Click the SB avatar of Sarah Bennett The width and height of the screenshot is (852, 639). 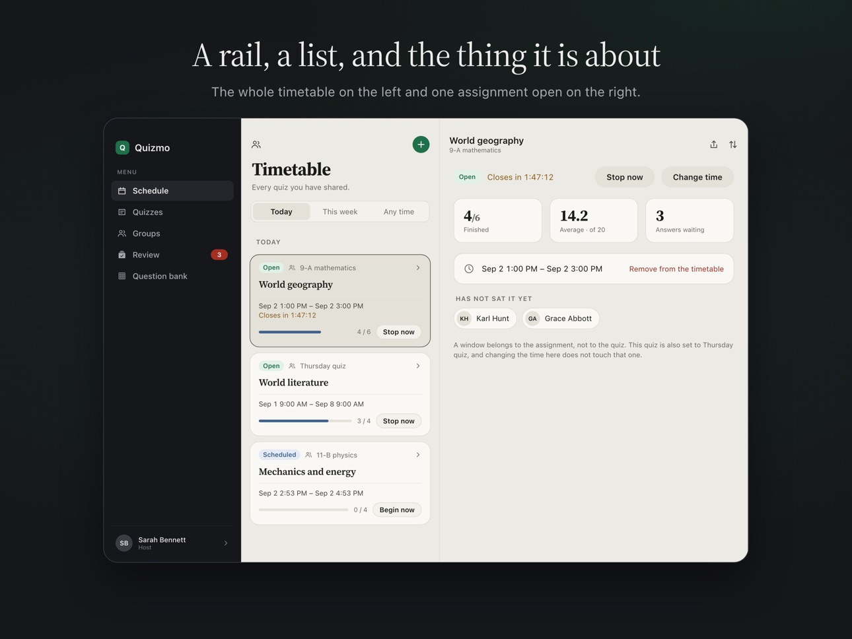[124, 543]
